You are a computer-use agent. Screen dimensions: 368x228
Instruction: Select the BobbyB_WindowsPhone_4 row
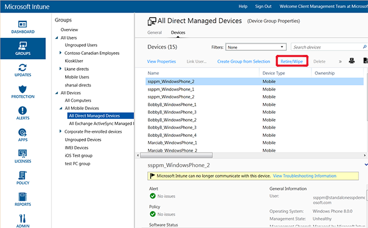point(254,135)
